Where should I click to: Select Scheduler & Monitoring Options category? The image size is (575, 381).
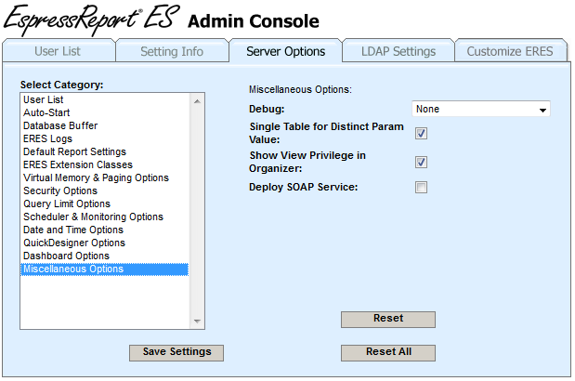pyautogui.click(x=105, y=217)
